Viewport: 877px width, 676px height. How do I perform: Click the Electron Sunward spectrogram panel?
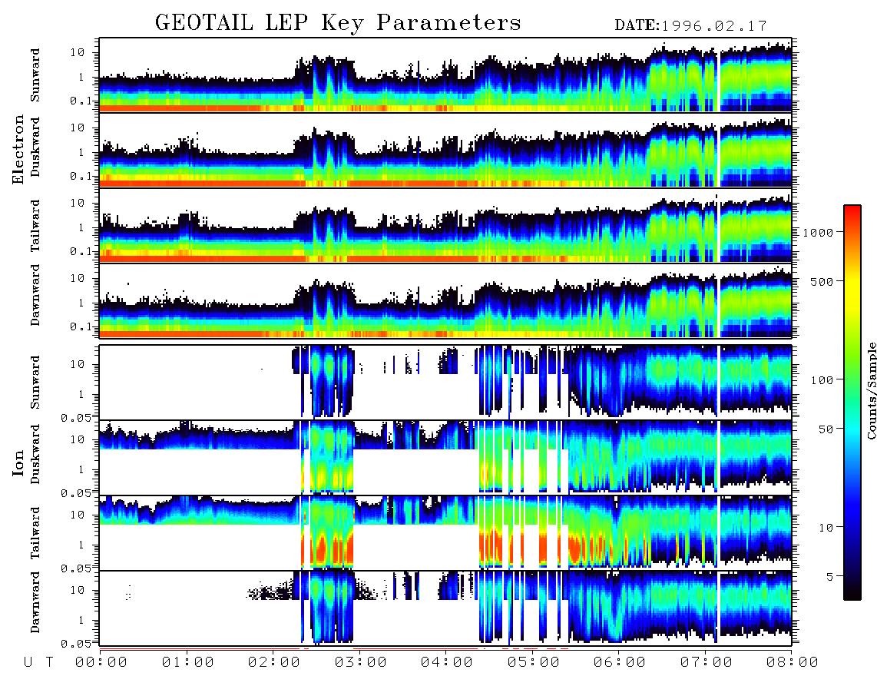[x=445, y=75]
